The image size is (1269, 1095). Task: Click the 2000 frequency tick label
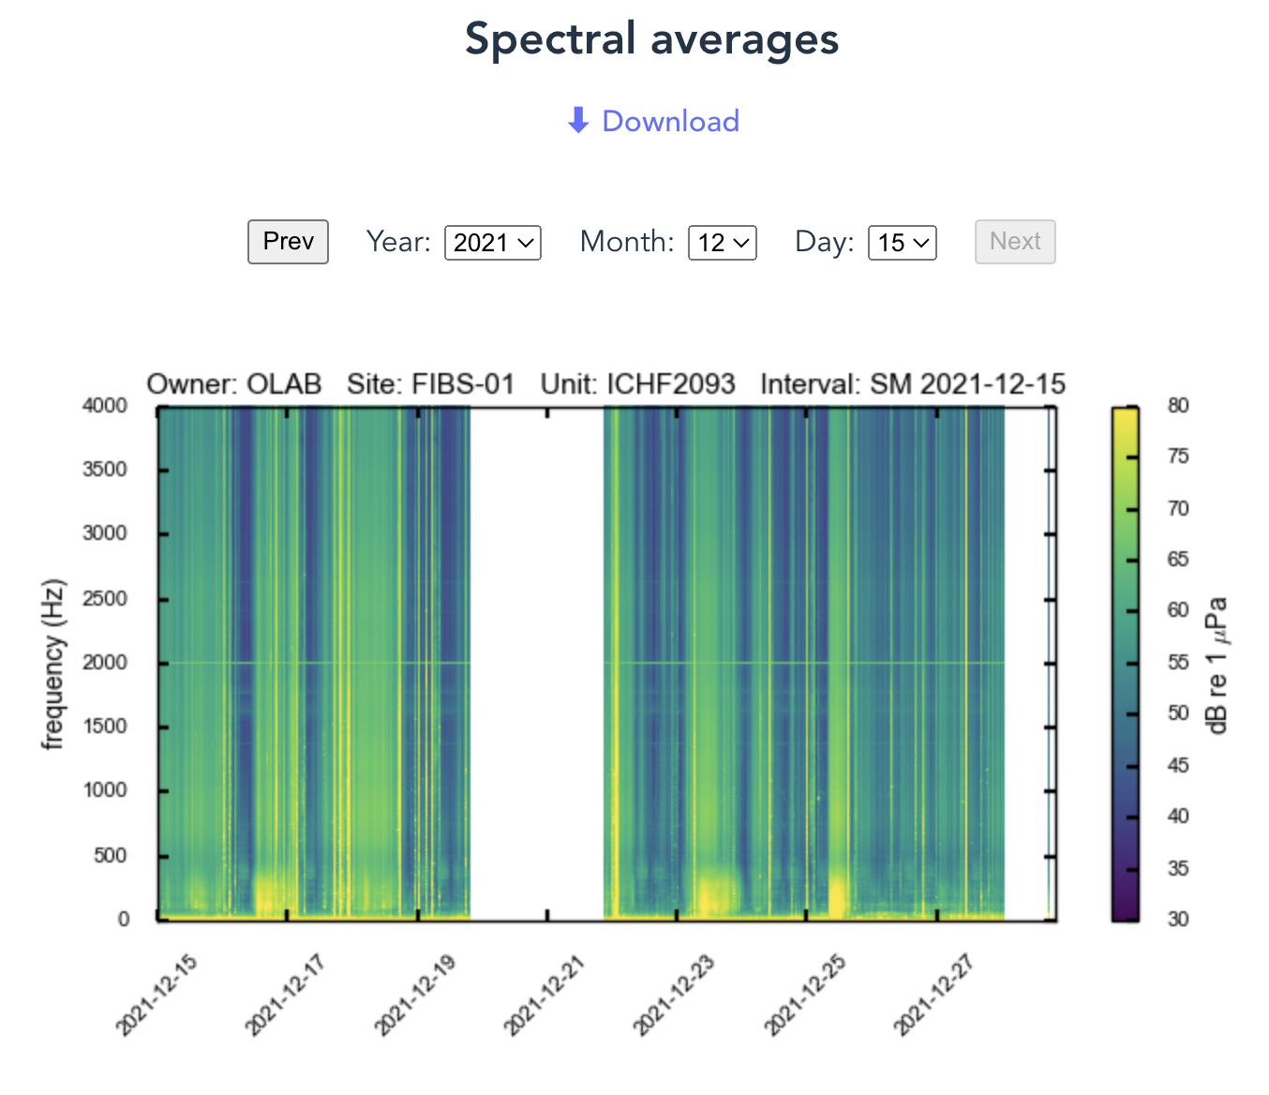click(105, 663)
